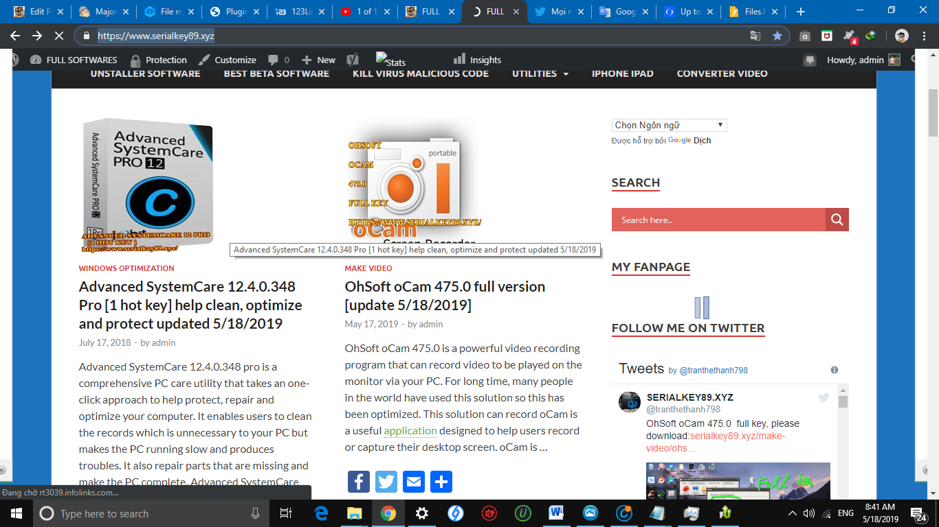Open the WINDOWS OPTIMIZATION category link

click(126, 268)
